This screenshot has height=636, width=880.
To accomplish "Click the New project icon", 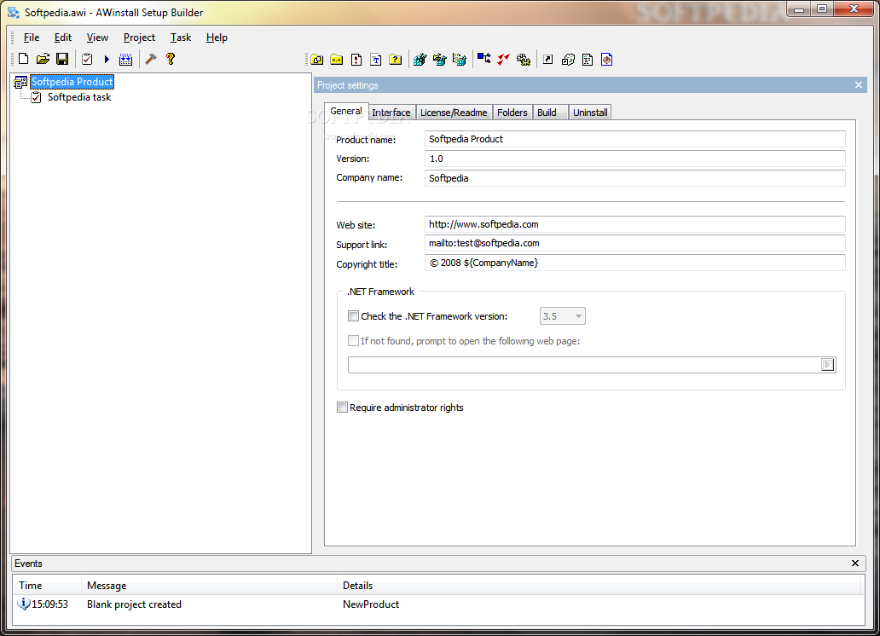I will 24,59.
